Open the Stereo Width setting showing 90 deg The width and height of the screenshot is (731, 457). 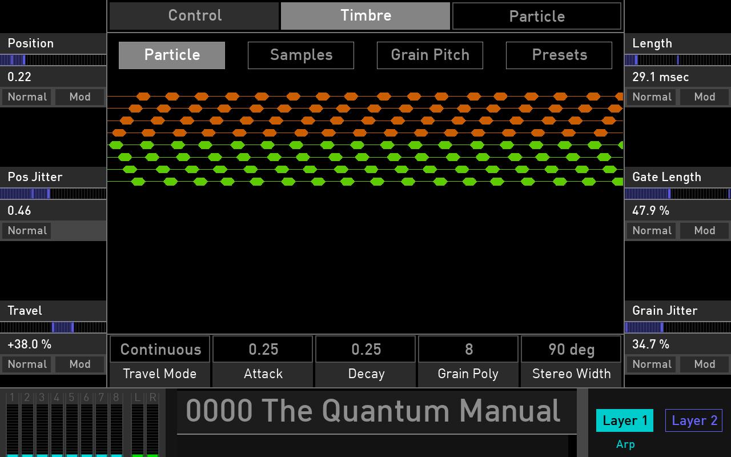tap(571, 349)
